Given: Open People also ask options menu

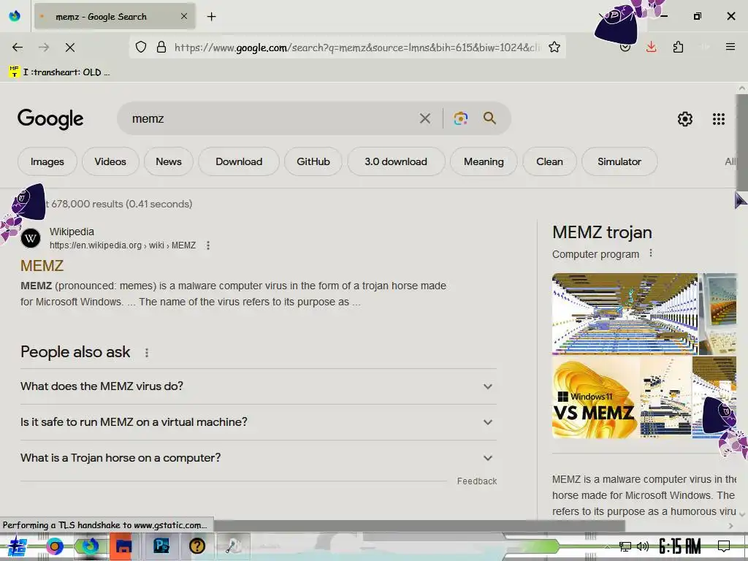Looking at the screenshot, I should pyautogui.click(x=147, y=353).
